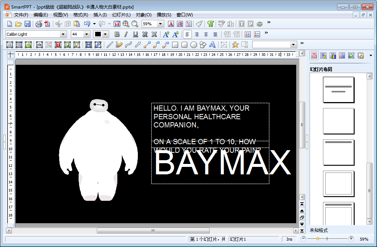The image size is (377, 247).
Task: Open the 文件(F) menu
Action: (21, 15)
